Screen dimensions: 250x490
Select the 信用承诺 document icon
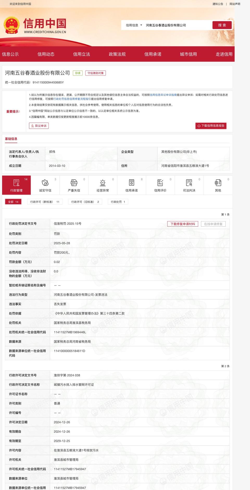tap(132, 183)
